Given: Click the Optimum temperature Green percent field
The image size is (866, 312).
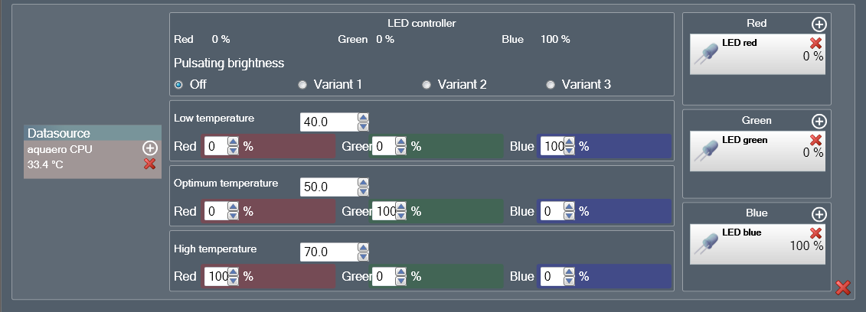Looking at the screenshot, I should [383, 212].
